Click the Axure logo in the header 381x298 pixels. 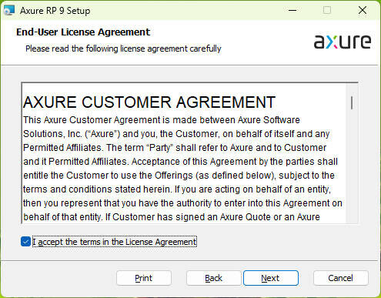(343, 42)
